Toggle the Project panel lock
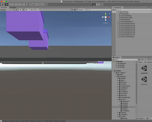The image size is (152, 122). point(148,57)
